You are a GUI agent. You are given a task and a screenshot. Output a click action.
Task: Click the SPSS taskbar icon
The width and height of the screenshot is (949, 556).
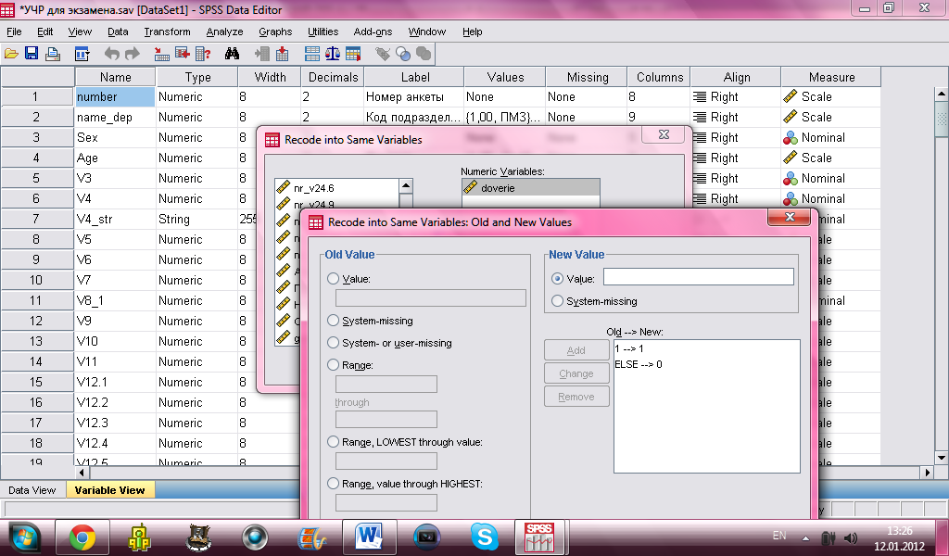point(538,537)
